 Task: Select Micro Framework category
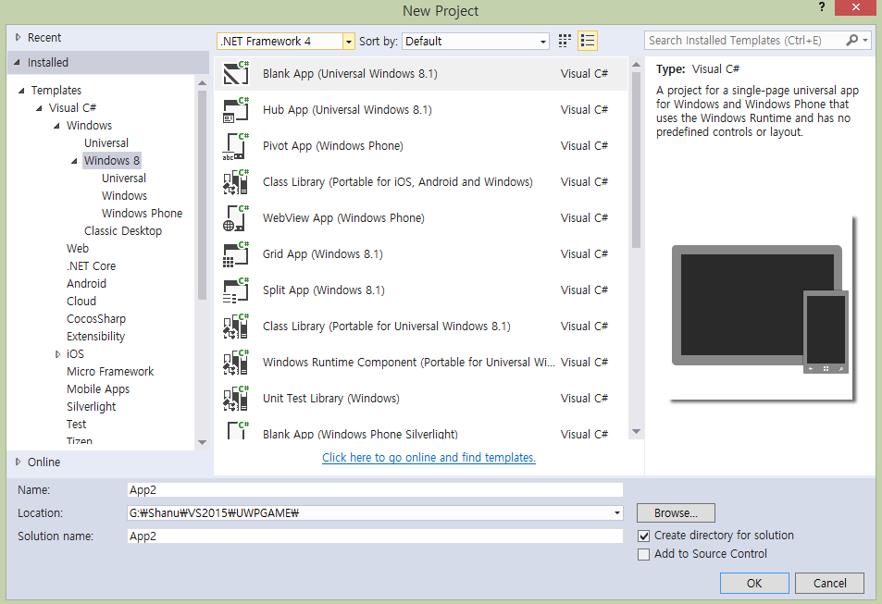(110, 371)
